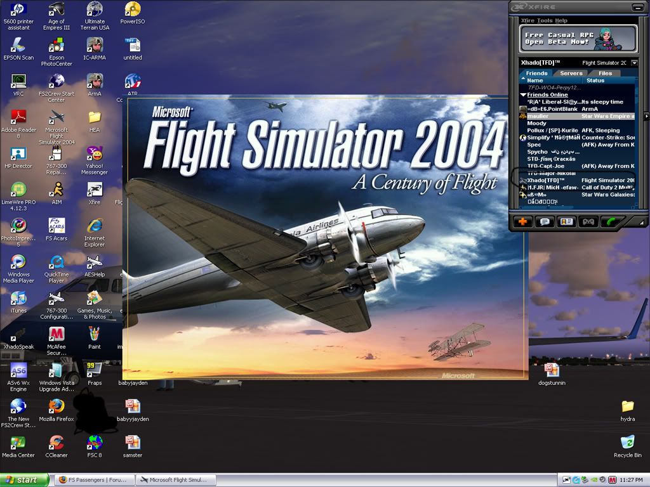650x487 pixels.
Task: Select the Ultimate Terrain USA desktop icon
Action: pos(95,16)
